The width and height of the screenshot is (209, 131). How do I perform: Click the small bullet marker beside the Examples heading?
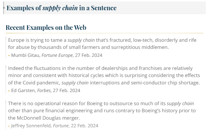pos(4,8)
